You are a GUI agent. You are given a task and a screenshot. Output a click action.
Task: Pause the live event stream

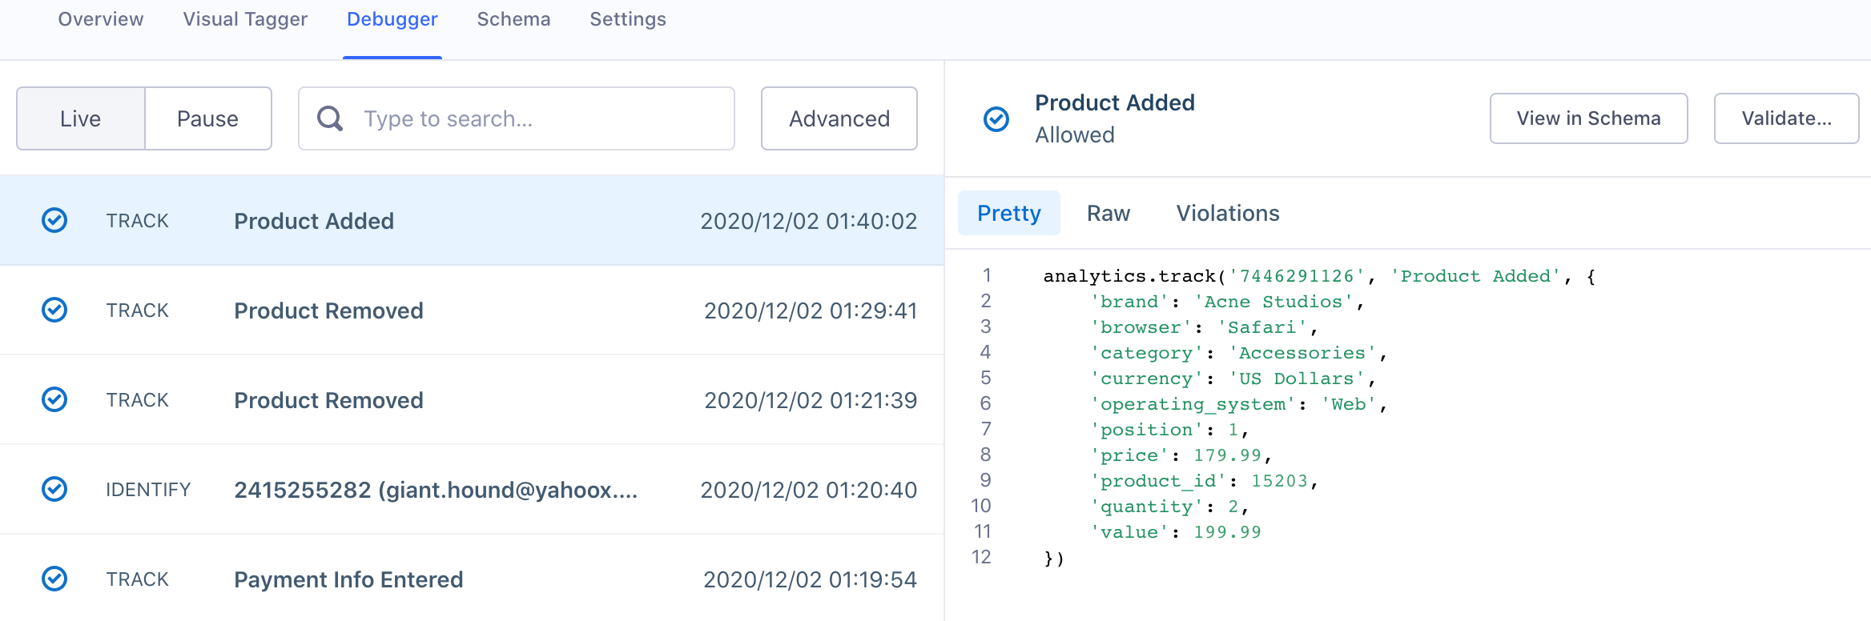coord(207,118)
